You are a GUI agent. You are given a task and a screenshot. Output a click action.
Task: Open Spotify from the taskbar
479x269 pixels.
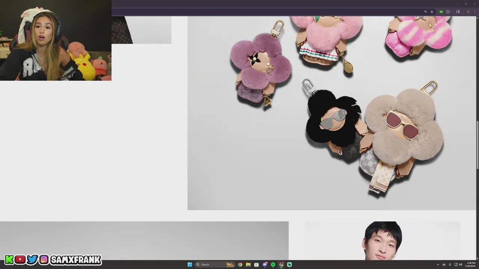tap(273, 265)
